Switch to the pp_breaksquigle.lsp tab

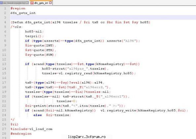pyautogui.click(x=14, y=3)
